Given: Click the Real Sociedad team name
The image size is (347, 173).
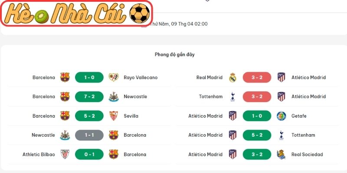Looking at the screenshot, I should (307, 154).
